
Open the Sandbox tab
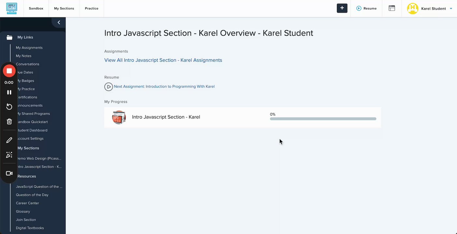[x=36, y=8]
